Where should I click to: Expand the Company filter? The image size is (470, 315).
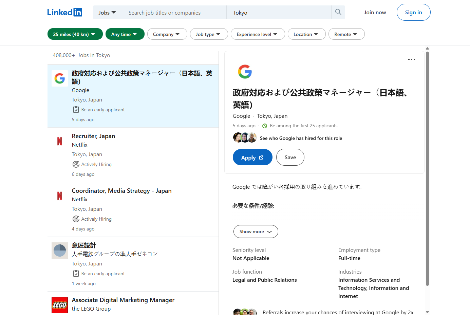pos(167,34)
